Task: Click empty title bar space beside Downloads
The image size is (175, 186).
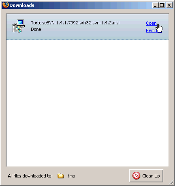Action: coord(93,5)
